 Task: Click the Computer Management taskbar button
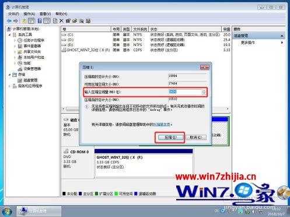pyautogui.click(x=39, y=211)
